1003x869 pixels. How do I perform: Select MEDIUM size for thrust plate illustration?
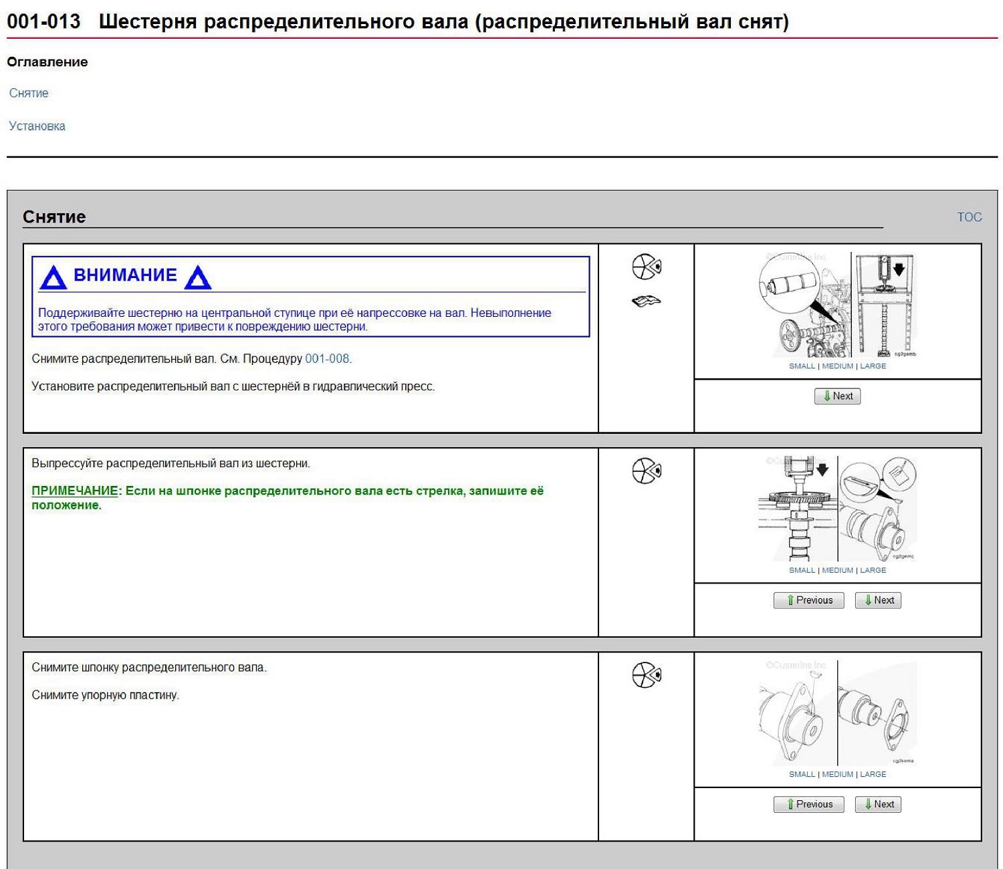coord(837,774)
